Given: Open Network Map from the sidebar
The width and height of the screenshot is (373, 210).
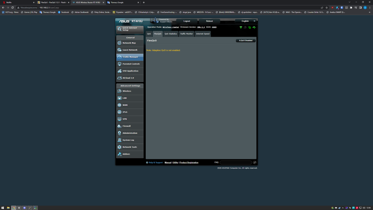Looking at the screenshot, I should pyautogui.click(x=130, y=43).
